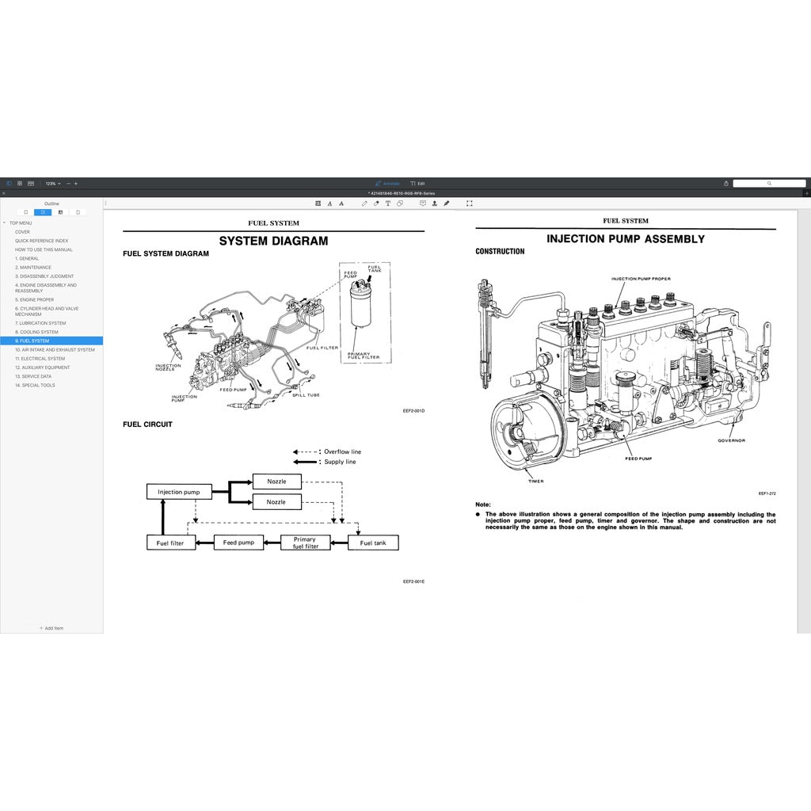Select the Text box tool in annotation toolbar
811x811 pixels.
[x=388, y=204]
